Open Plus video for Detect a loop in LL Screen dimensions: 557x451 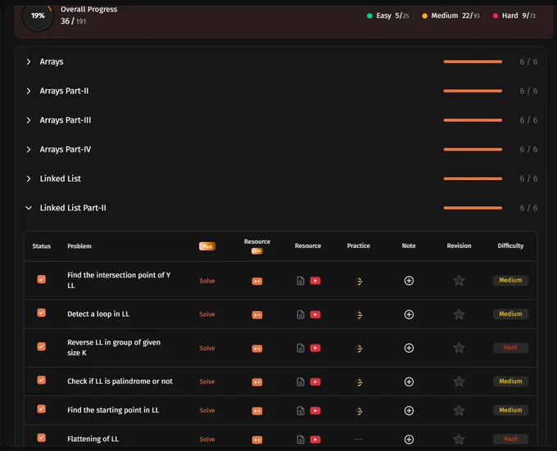coord(257,315)
